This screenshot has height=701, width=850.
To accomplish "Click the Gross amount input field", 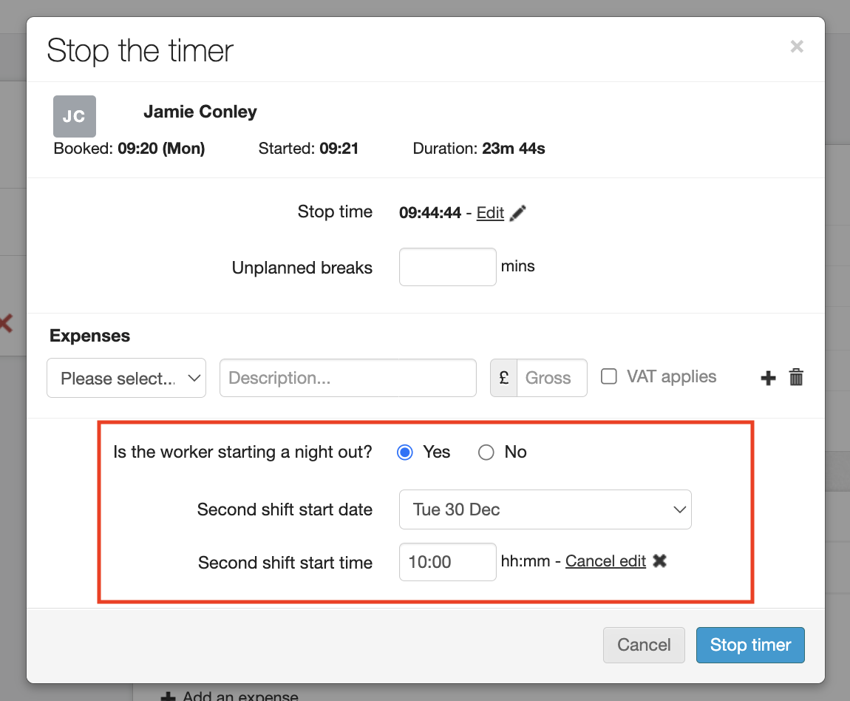I will click(551, 378).
